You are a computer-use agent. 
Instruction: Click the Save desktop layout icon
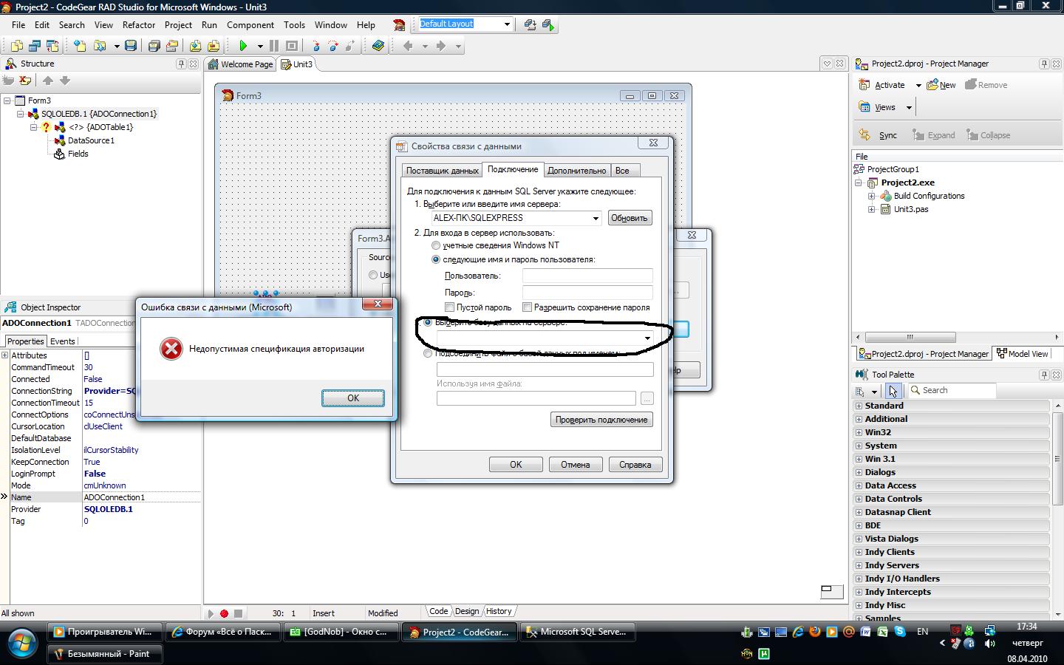530,24
